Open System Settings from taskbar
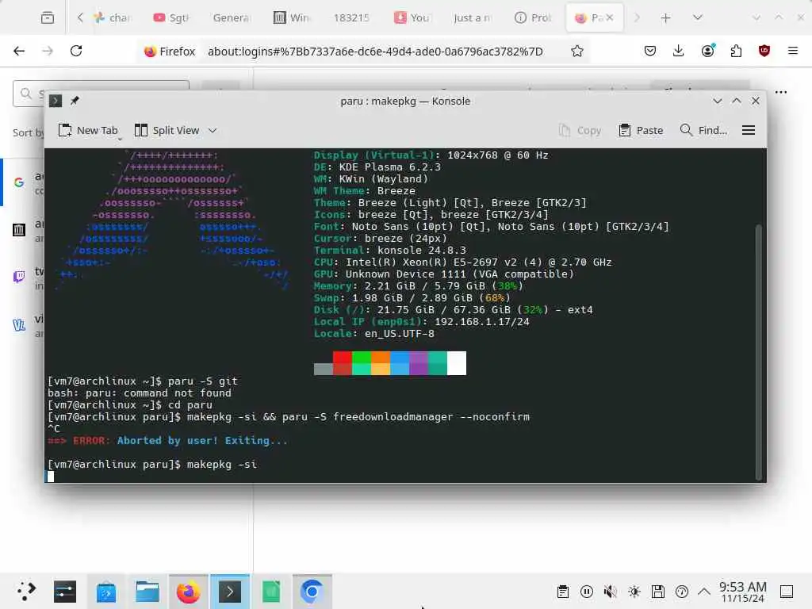This screenshot has width=812, height=609. (65, 592)
